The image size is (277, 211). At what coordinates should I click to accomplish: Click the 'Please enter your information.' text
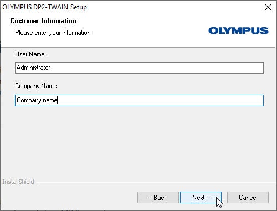tap(53, 33)
